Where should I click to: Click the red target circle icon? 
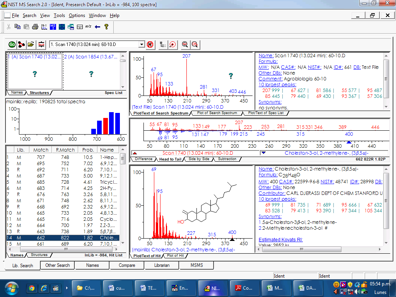[172, 44]
